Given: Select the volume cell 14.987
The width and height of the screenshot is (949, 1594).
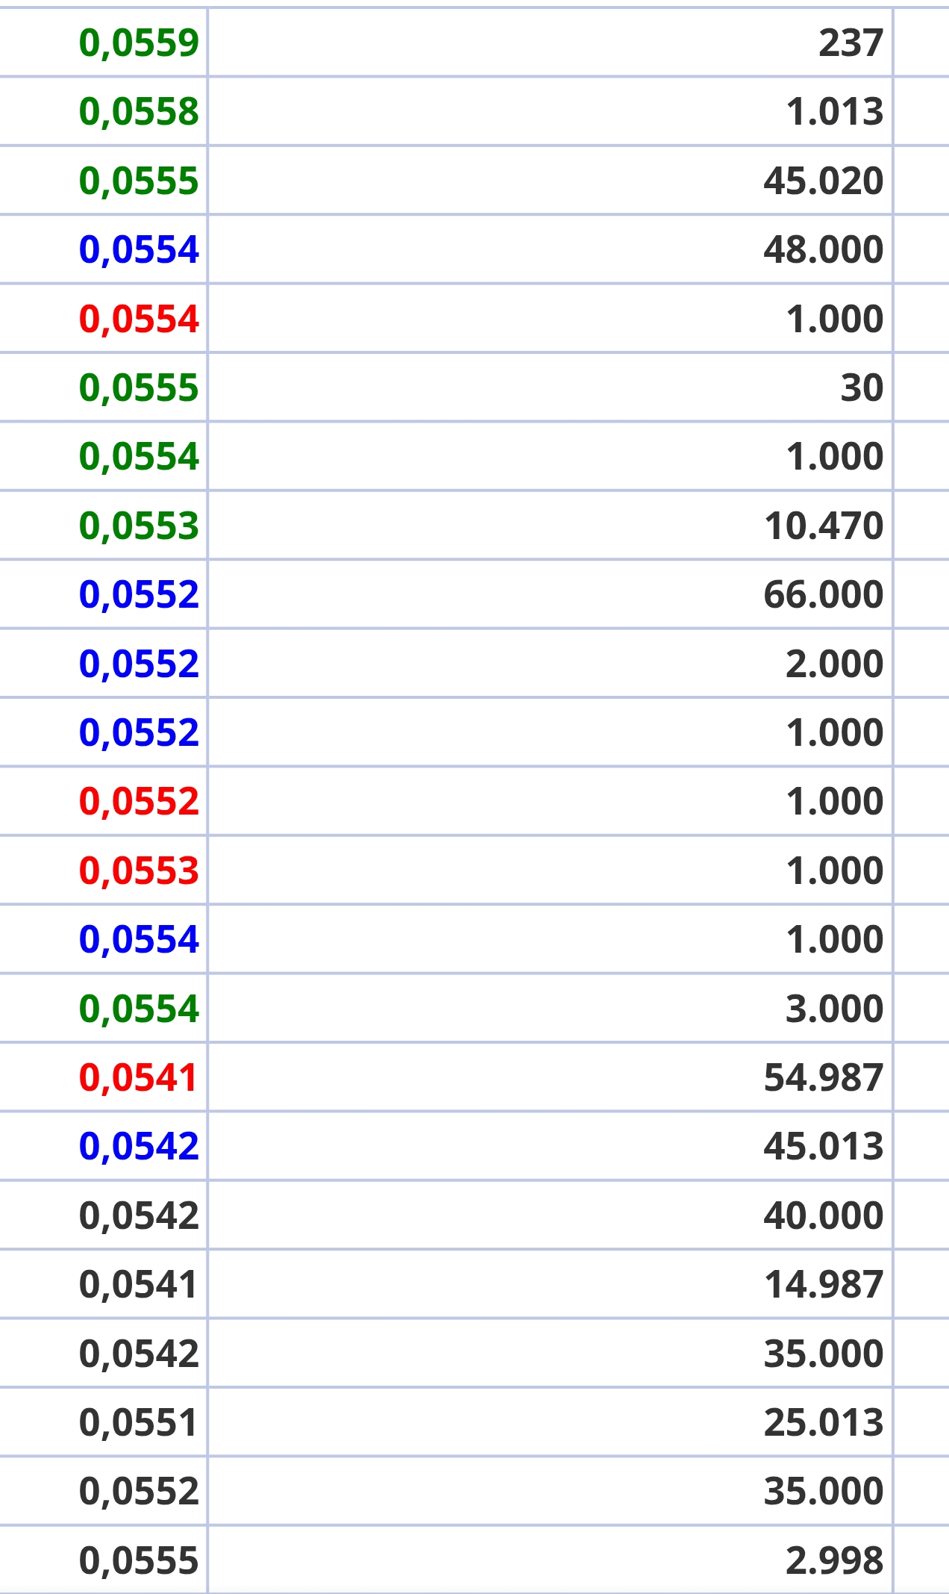Looking at the screenshot, I should [824, 1284].
